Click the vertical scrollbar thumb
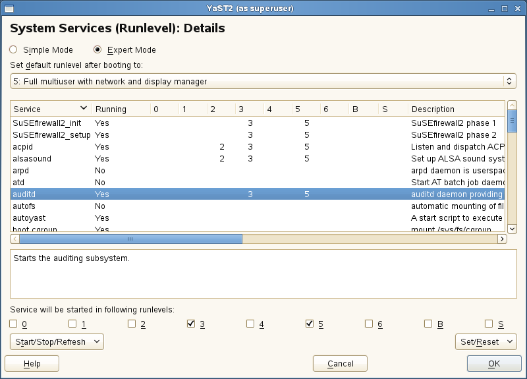The width and height of the screenshot is (527, 379). pos(512,121)
